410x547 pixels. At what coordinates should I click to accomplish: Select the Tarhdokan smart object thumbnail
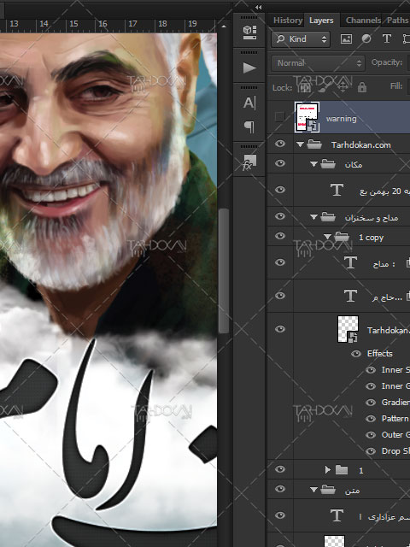click(x=348, y=329)
